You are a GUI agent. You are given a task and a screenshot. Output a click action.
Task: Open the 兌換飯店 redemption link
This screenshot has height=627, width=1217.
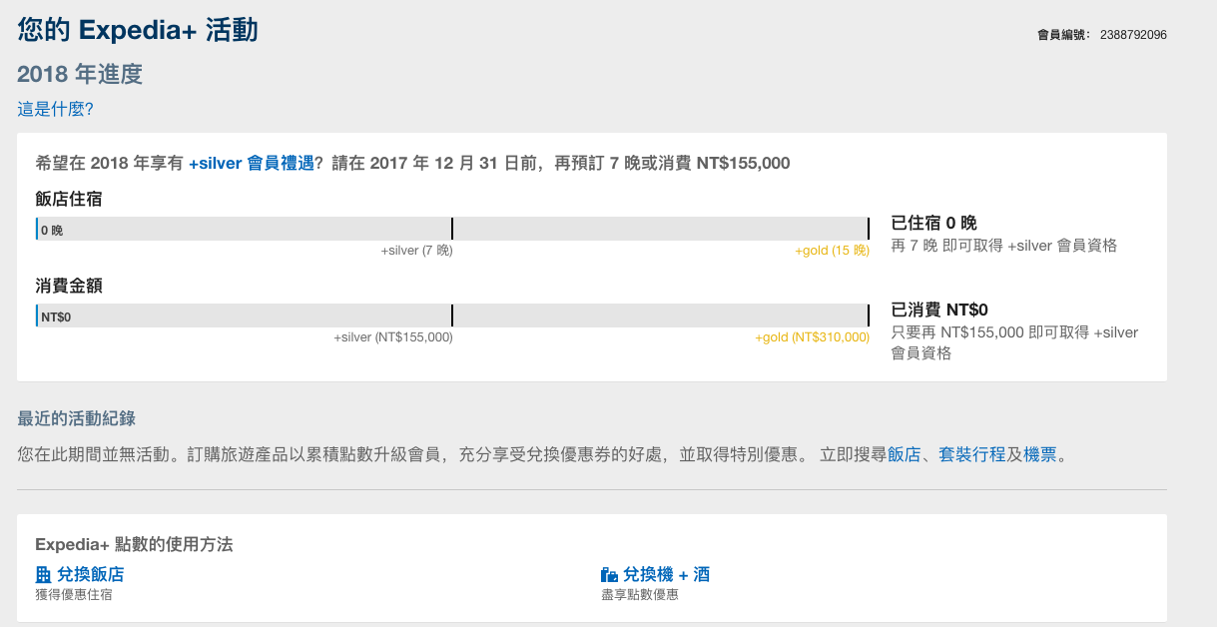click(x=91, y=574)
